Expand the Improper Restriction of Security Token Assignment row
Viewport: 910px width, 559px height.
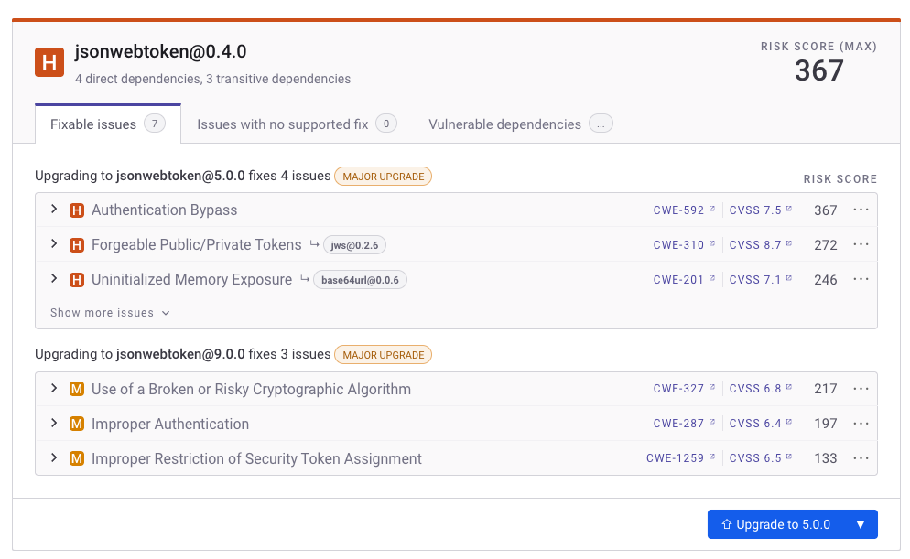coord(54,458)
